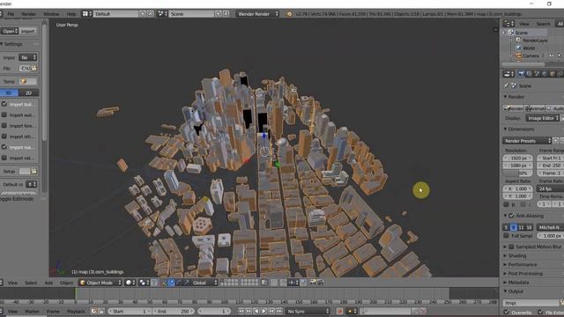
Task: Uncheck Import buildings checkbox
Action: tap(4, 104)
